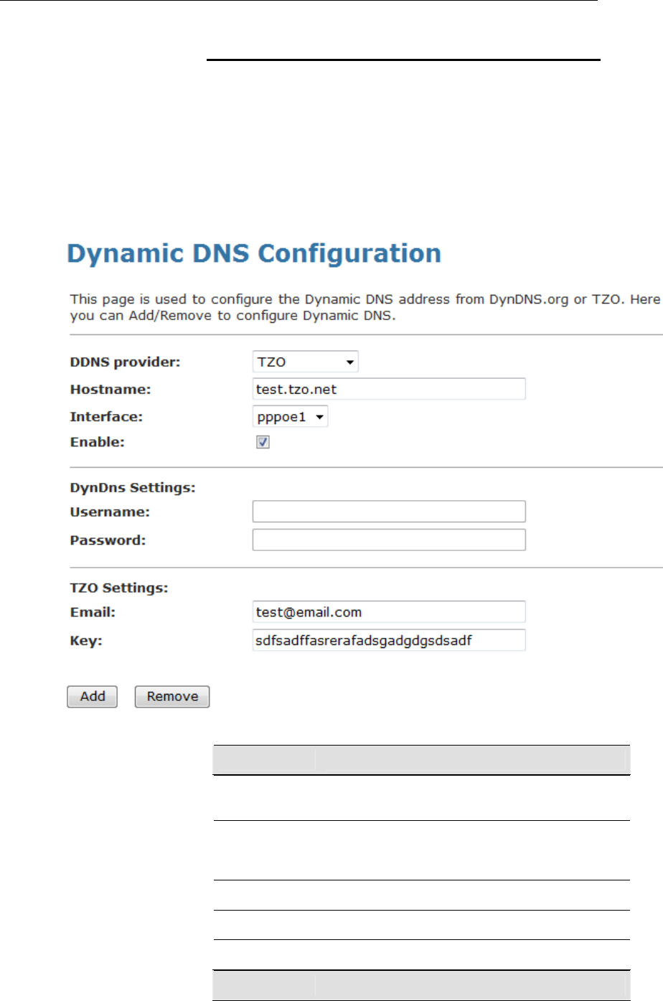Click the Dynamic DNS Configuration heading

(x=254, y=254)
